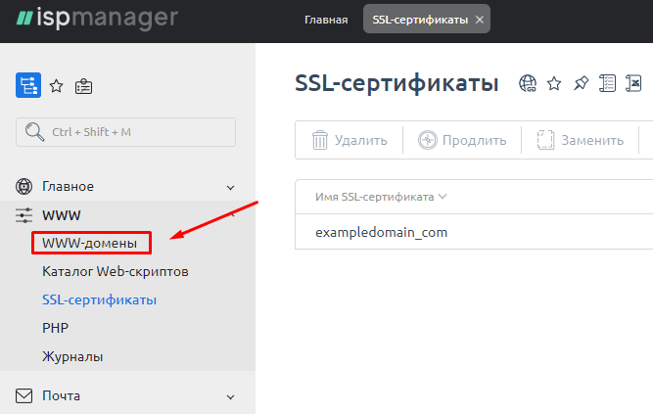653x414 pixels.
Task: Click the checklist document icon beside heading
Action: [607, 84]
